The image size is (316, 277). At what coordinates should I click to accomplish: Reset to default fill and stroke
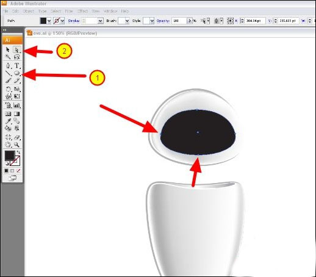7,164
